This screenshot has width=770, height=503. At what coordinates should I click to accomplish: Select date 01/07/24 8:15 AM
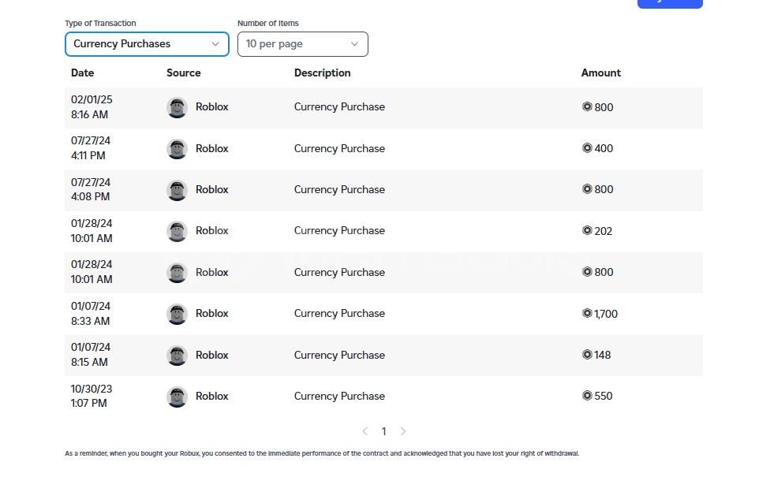[x=91, y=355]
